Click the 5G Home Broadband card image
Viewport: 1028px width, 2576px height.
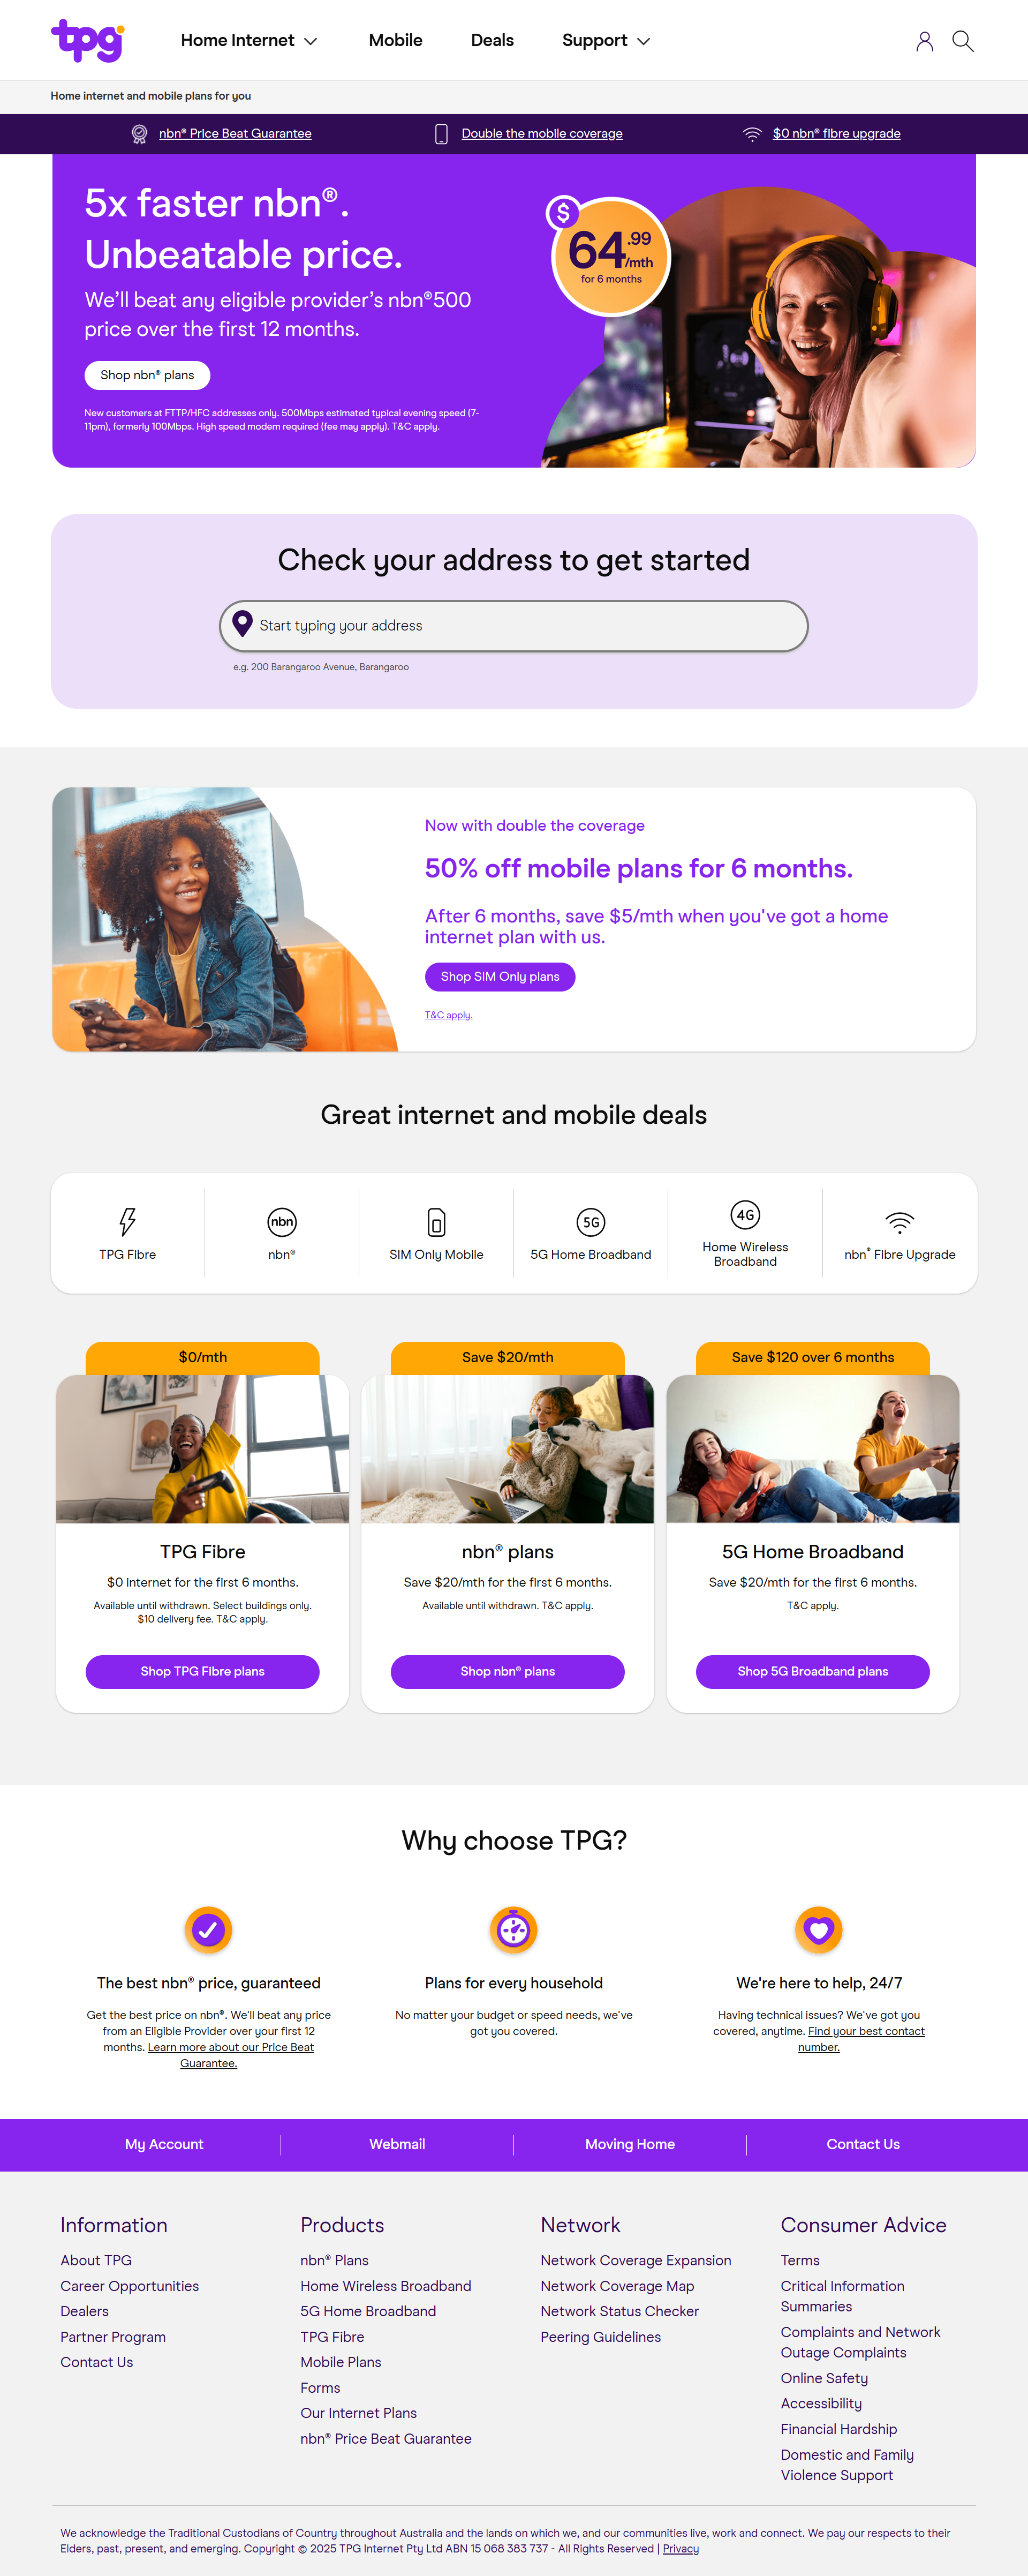(x=813, y=1448)
